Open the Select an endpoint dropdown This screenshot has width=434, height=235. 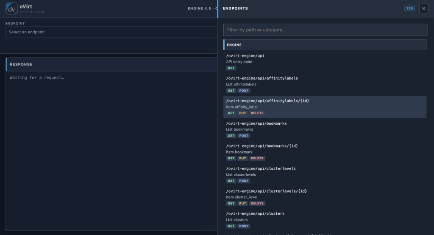(111, 32)
